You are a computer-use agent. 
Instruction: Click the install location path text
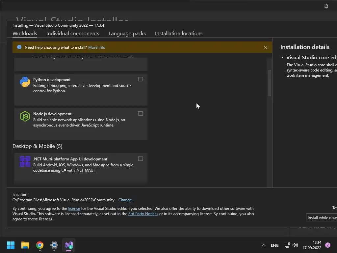click(64, 200)
